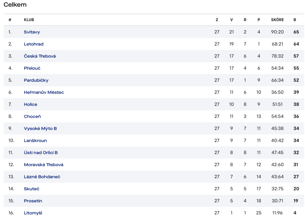Image resolution: width=305 pixels, height=218 pixels.
Task: Open the Prosetín team link
Action: click(33, 201)
